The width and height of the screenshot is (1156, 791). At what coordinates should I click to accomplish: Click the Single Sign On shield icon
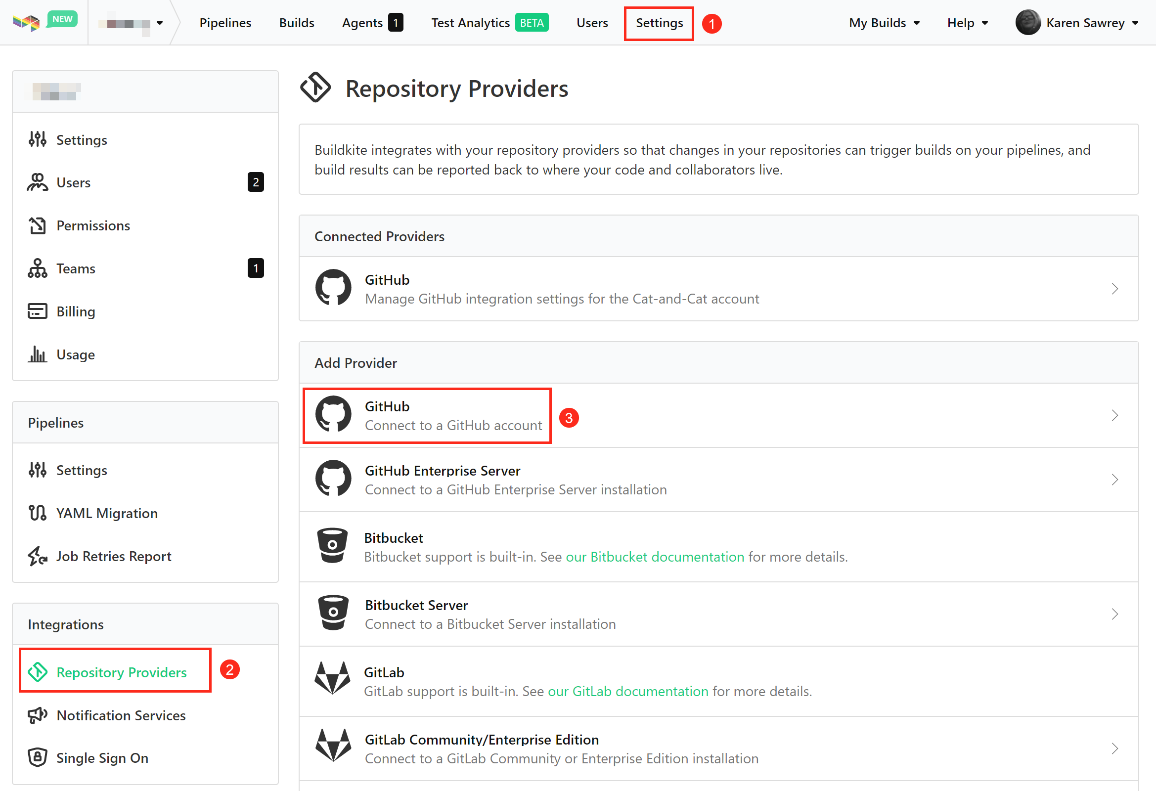37,758
